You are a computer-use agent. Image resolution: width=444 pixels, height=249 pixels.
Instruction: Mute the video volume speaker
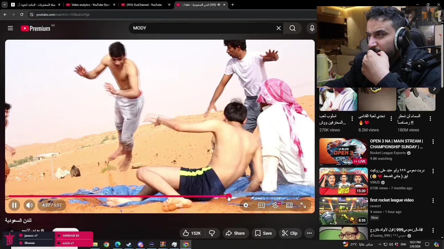[x=29, y=205]
